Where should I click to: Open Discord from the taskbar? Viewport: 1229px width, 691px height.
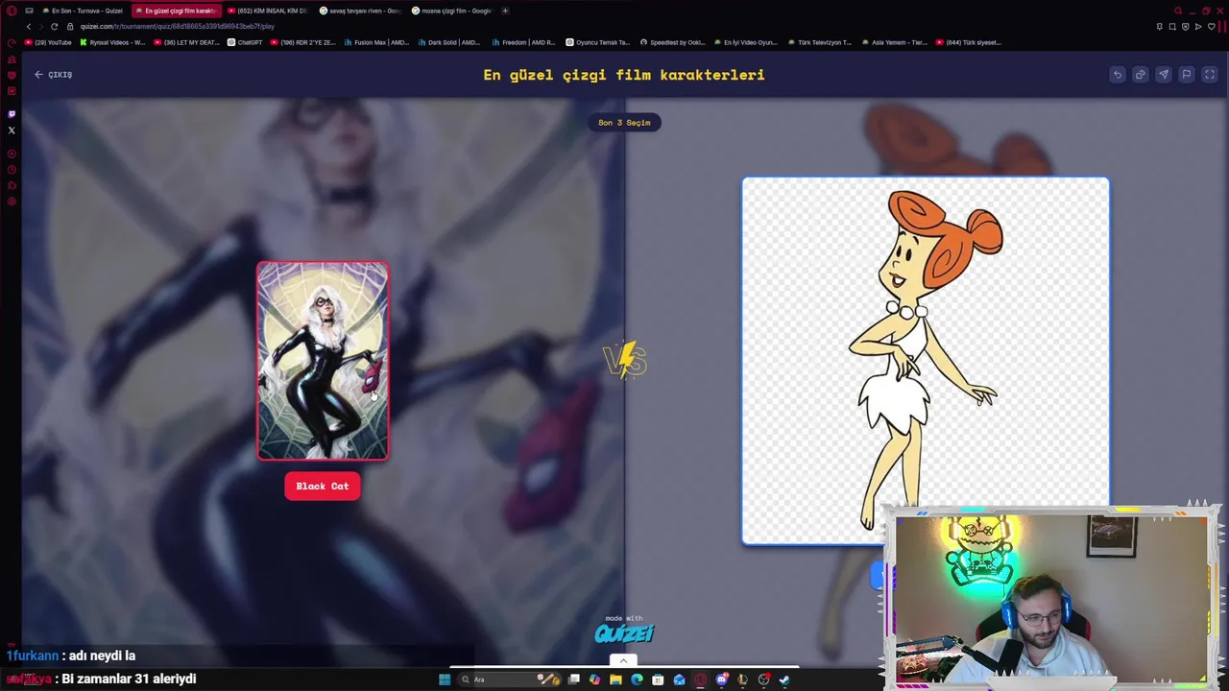tap(722, 679)
